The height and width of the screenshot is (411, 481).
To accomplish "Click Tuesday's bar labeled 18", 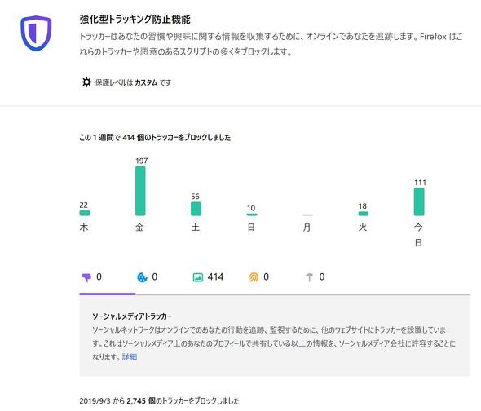I will [x=364, y=214].
